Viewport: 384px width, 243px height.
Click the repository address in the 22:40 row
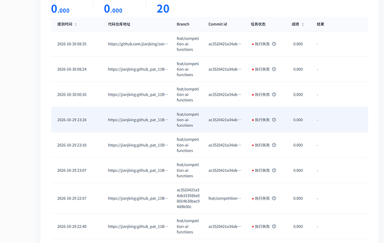point(138,226)
